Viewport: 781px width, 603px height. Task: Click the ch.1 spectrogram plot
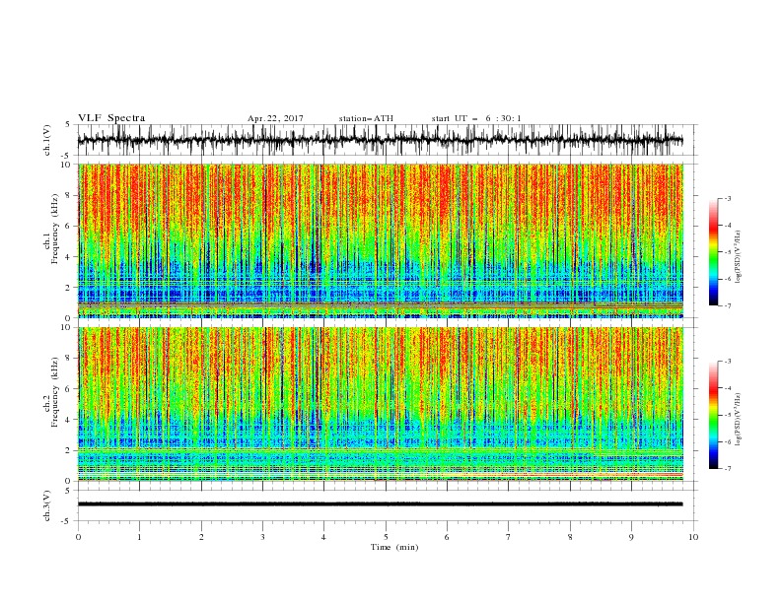pos(381,240)
